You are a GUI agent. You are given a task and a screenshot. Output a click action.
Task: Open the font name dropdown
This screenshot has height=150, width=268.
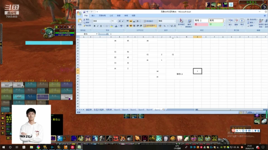click(110, 21)
